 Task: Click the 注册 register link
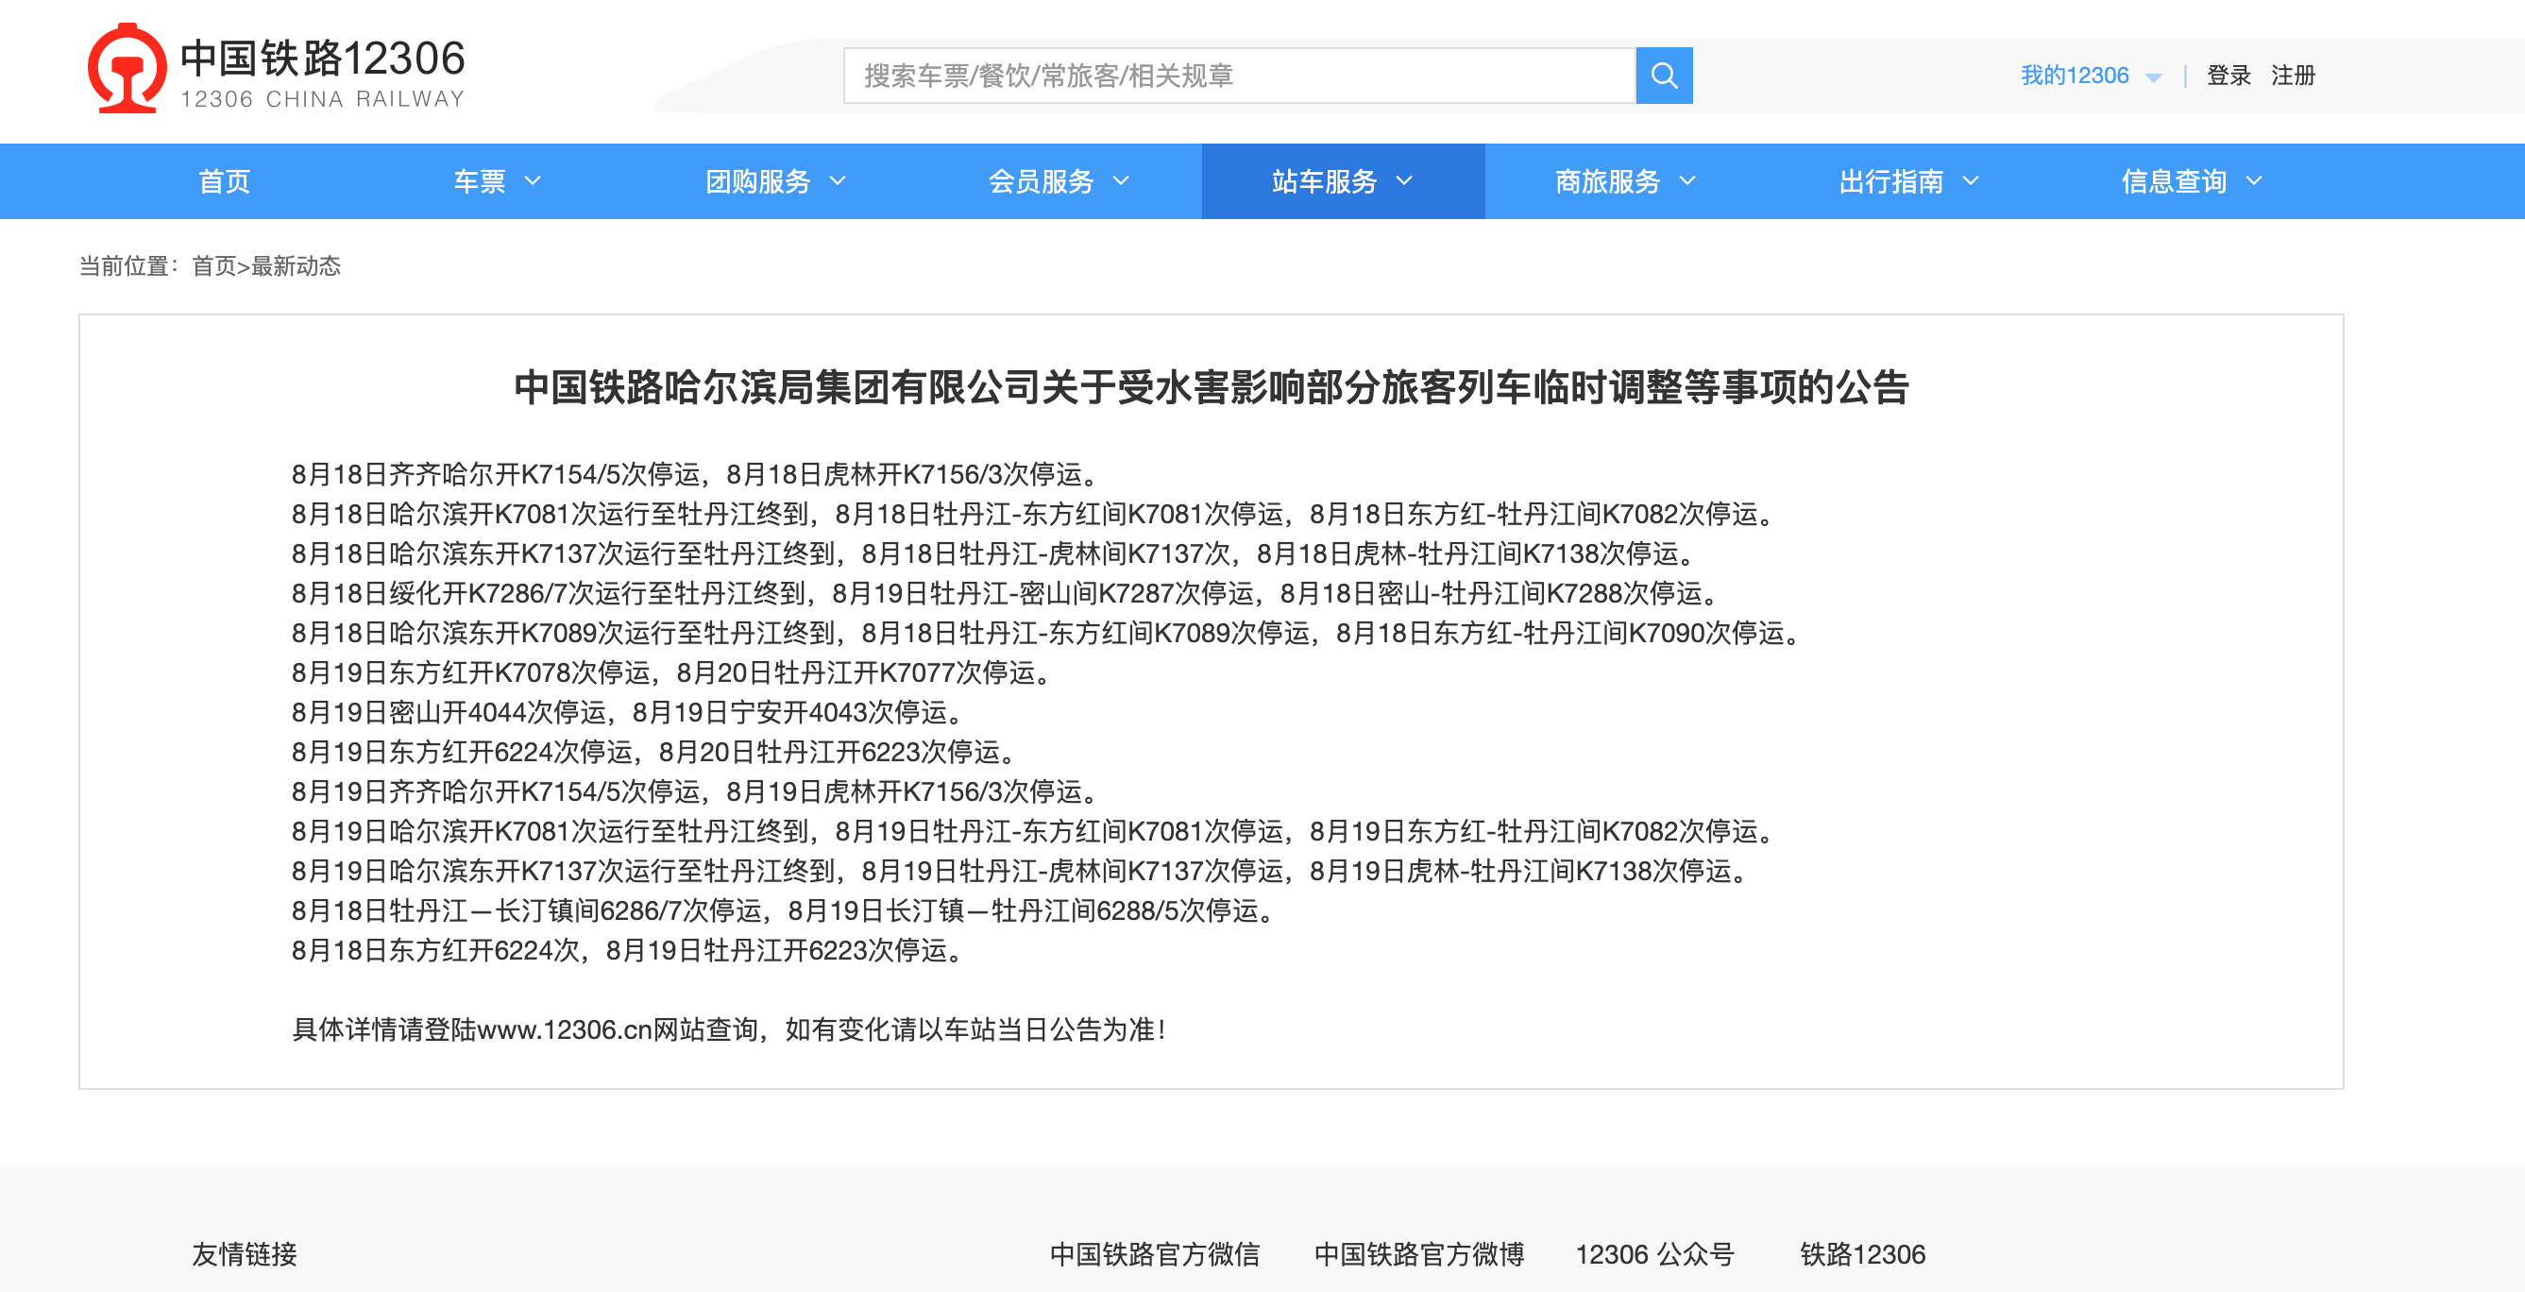point(2293,76)
